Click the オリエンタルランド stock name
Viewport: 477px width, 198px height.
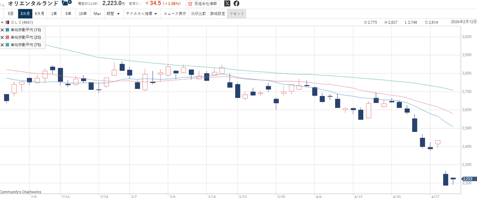click(x=33, y=3)
